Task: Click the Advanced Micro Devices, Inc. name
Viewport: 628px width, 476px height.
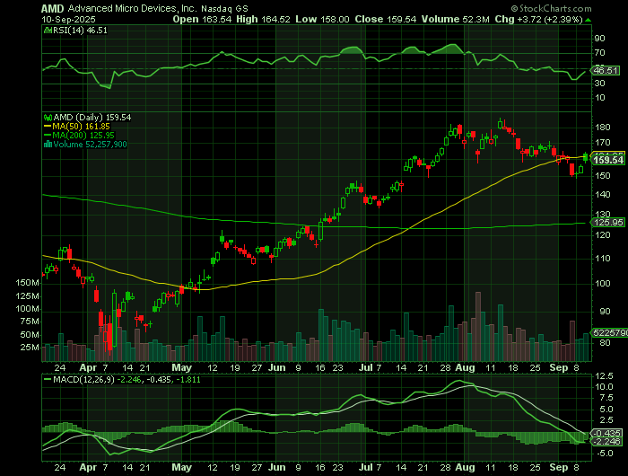Action: tap(132, 8)
